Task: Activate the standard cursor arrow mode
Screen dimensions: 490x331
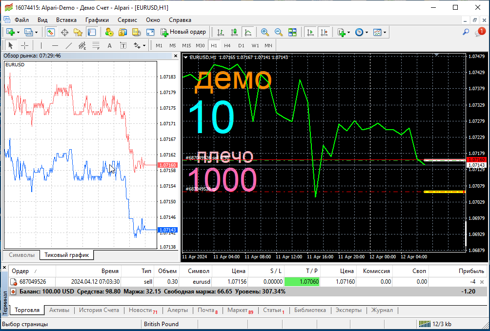Action: pos(10,46)
